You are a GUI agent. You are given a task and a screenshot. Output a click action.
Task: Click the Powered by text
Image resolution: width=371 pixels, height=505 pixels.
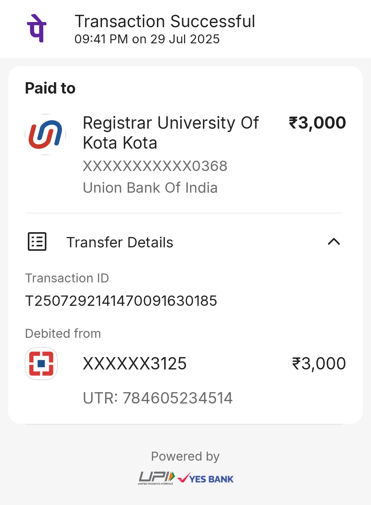pos(185,456)
